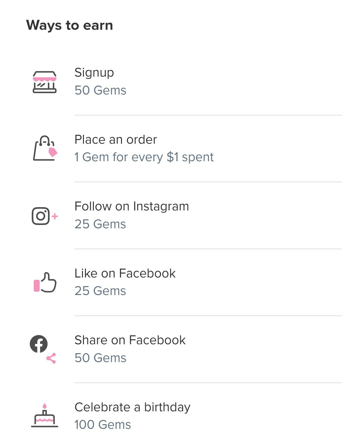Click the Signup 50 Gems text
The image size is (357, 446).
(100, 90)
